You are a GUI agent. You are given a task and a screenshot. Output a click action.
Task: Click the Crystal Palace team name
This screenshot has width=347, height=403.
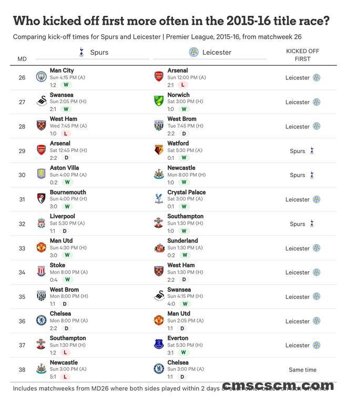pos(186,192)
